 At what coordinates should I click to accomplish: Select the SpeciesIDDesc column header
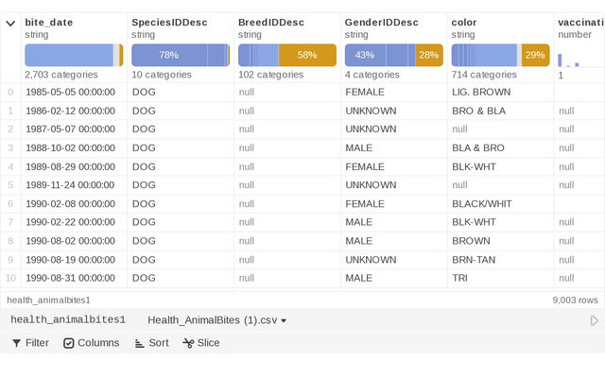(x=168, y=22)
